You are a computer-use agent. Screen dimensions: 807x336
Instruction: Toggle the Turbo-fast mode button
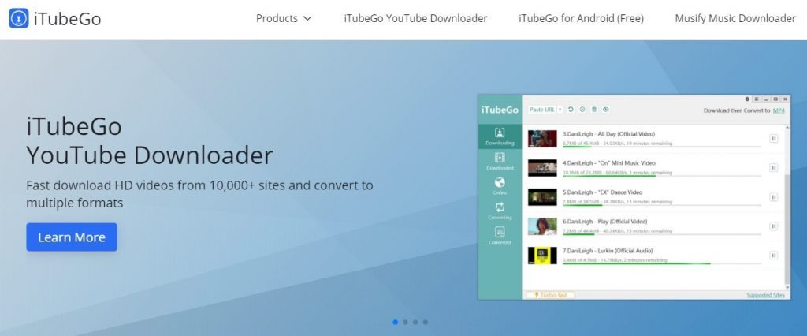click(550, 295)
